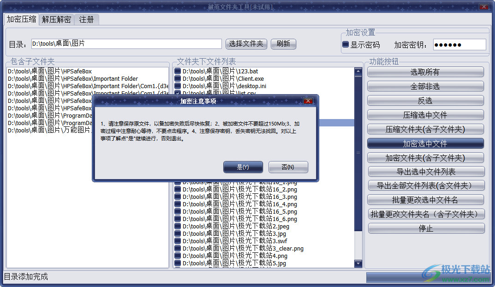495x287 pixels.
Task: Click the 导出选中文件列表 button
Action: pyautogui.click(x=426, y=172)
